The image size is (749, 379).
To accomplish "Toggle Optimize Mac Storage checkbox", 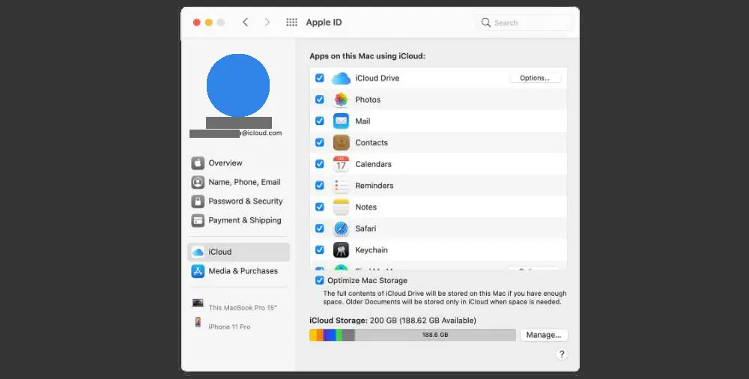I will [320, 281].
